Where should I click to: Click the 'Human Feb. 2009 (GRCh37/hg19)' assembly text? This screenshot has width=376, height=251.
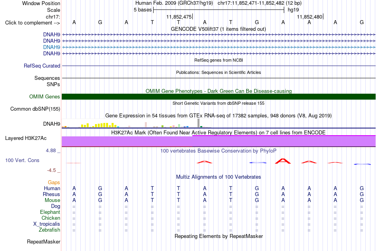tap(174, 3)
